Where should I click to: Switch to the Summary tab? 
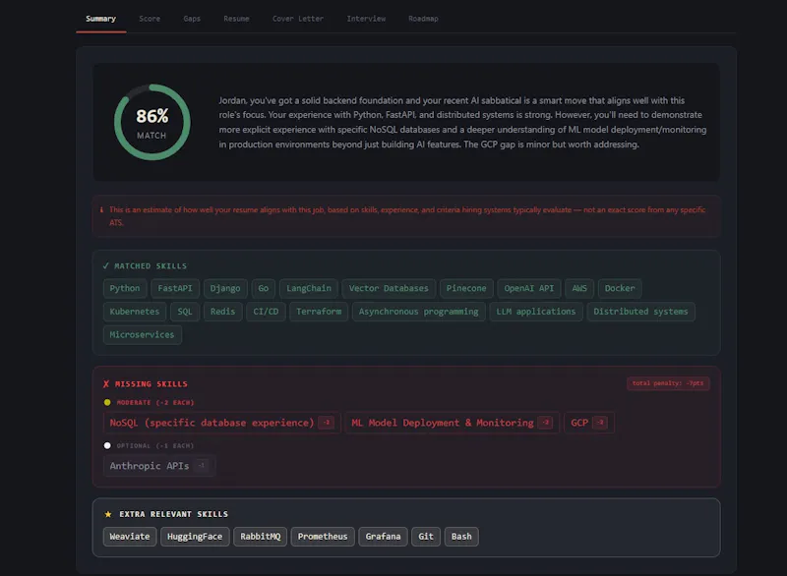pyautogui.click(x=101, y=19)
